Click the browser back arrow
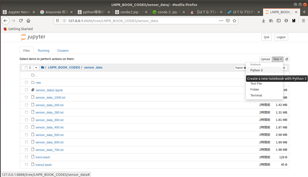Viewport: 308px width, 177px height. tap(5, 21)
